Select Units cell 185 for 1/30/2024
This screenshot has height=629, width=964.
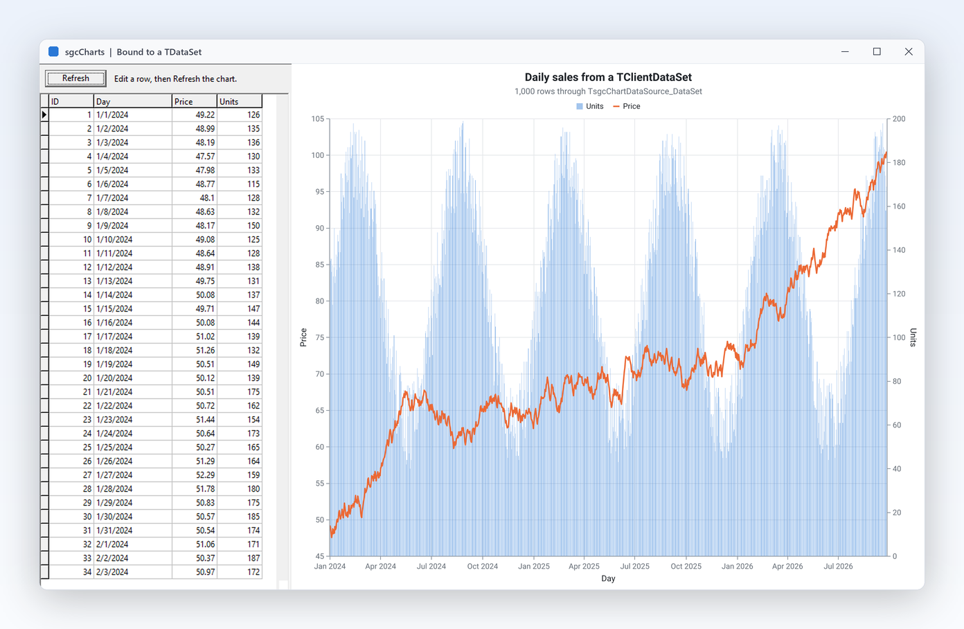click(x=240, y=517)
